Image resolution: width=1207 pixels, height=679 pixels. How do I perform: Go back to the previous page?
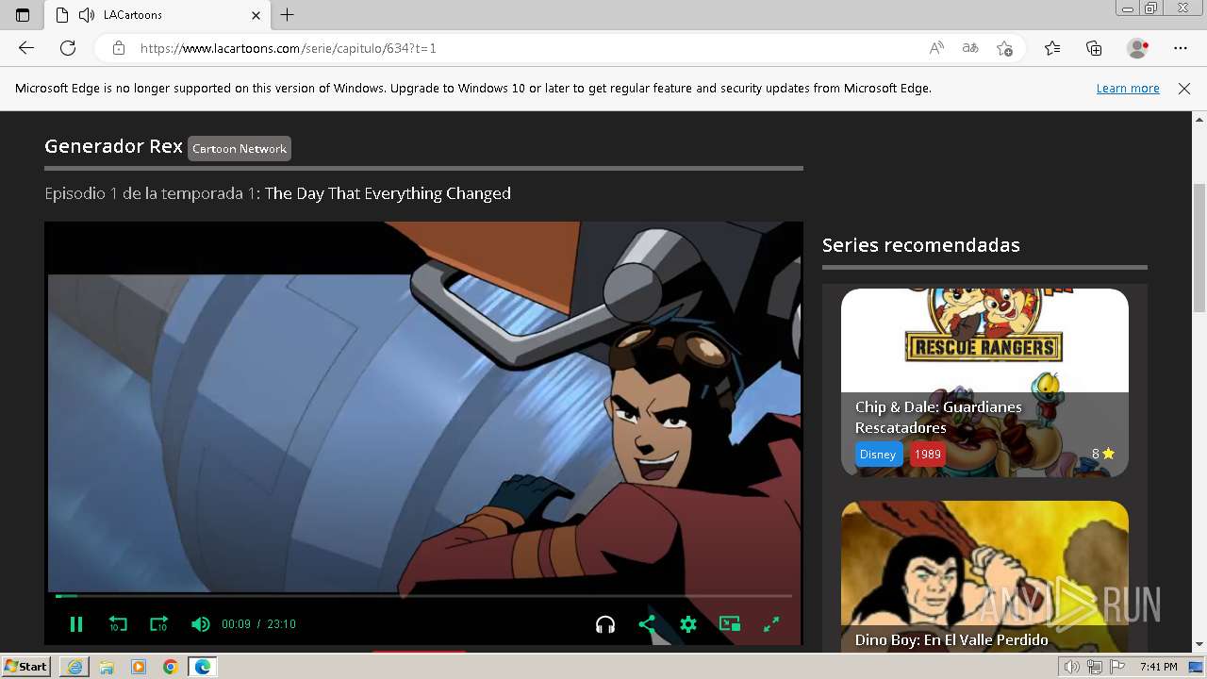pyautogui.click(x=26, y=48)
